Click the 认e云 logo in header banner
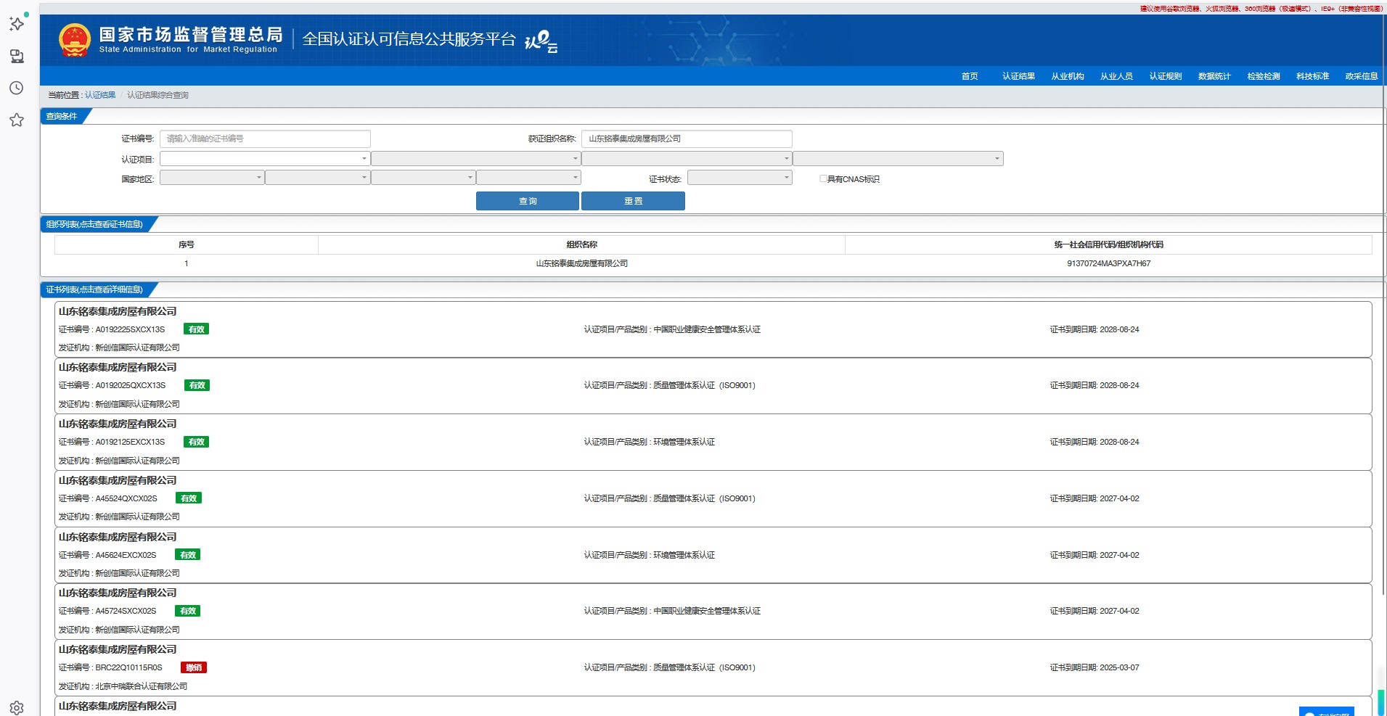 [541, 41]
